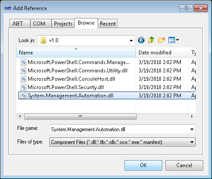The width and height of the screenshot is (212, 179).
Task: Click the Cancel button
Action: [x=184, y=165]
